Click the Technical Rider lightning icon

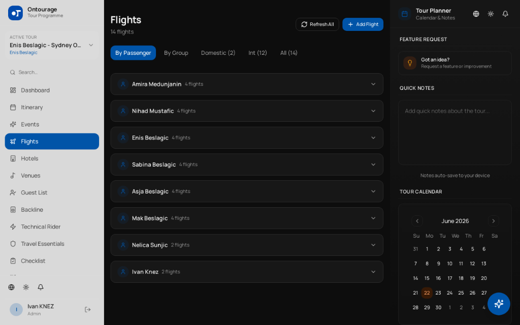click(x=13, y=227)
